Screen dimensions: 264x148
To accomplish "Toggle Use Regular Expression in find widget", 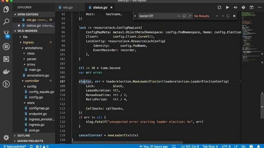I will (190, 16).
